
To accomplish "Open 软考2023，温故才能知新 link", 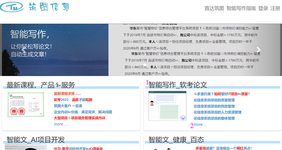I will (73, 100).
